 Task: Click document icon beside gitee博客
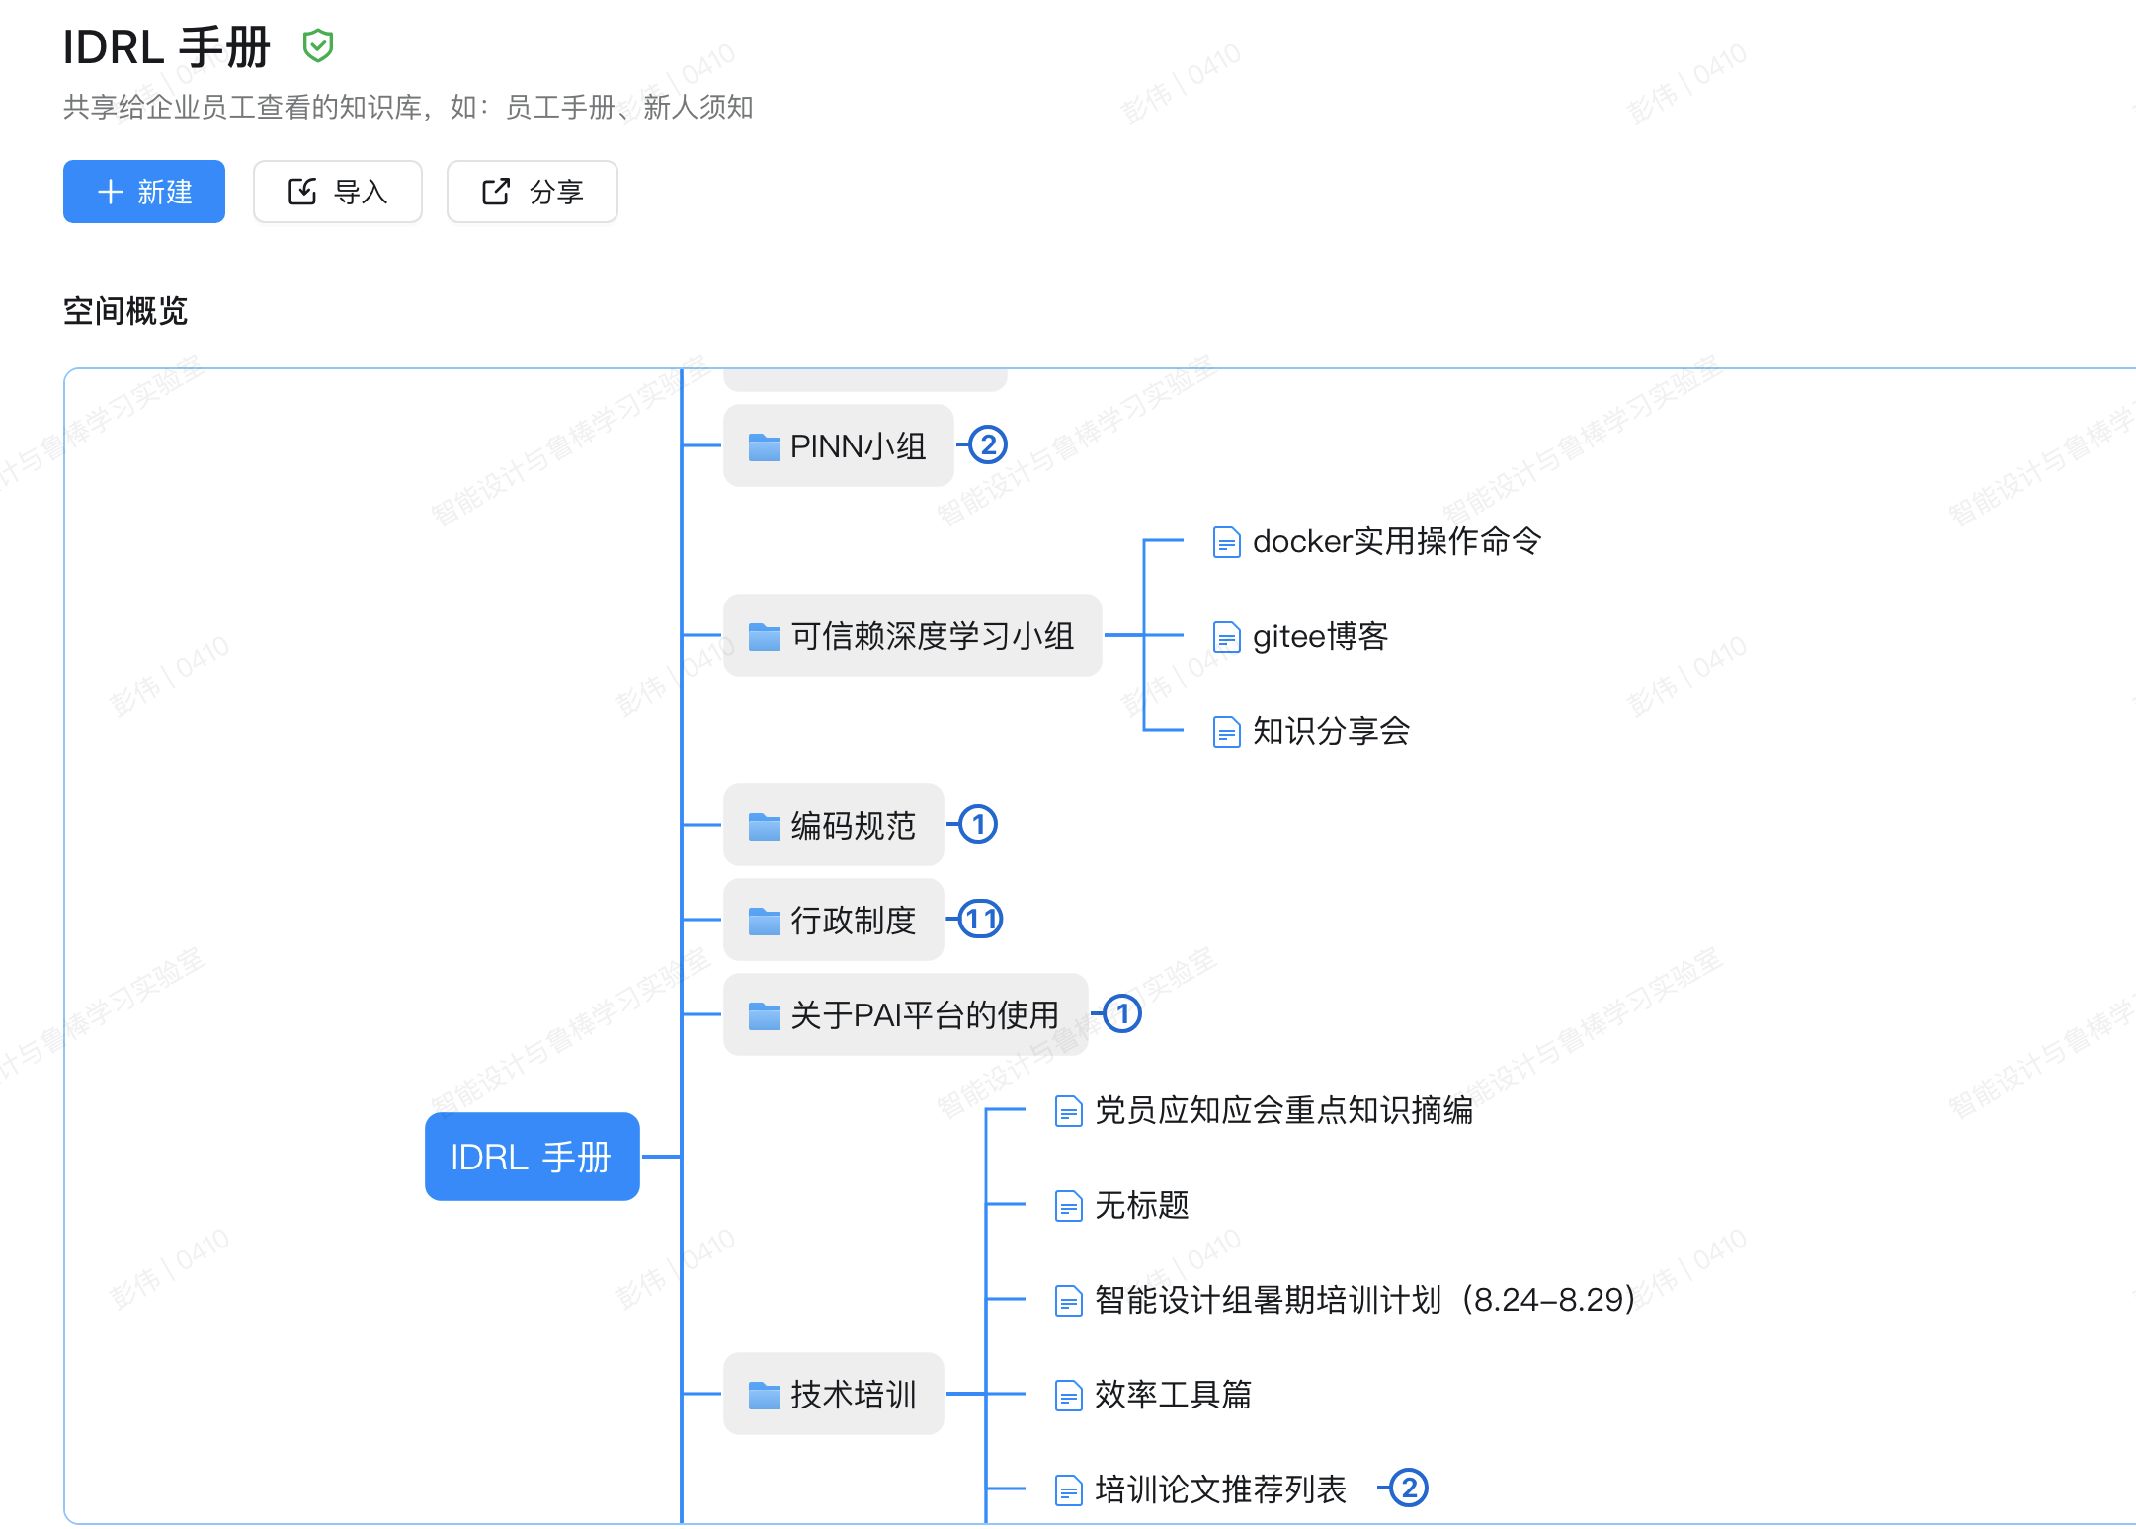pyautogui.click(x=1226, y=637)
